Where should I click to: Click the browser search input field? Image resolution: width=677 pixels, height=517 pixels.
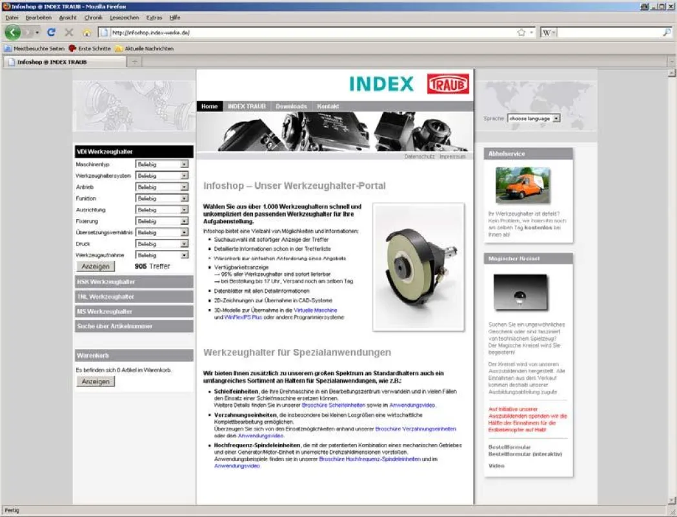(609, 33)
